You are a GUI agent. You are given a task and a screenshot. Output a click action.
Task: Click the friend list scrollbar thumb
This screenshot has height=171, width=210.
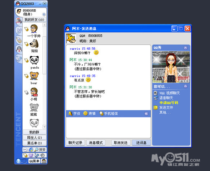[45, 55]
